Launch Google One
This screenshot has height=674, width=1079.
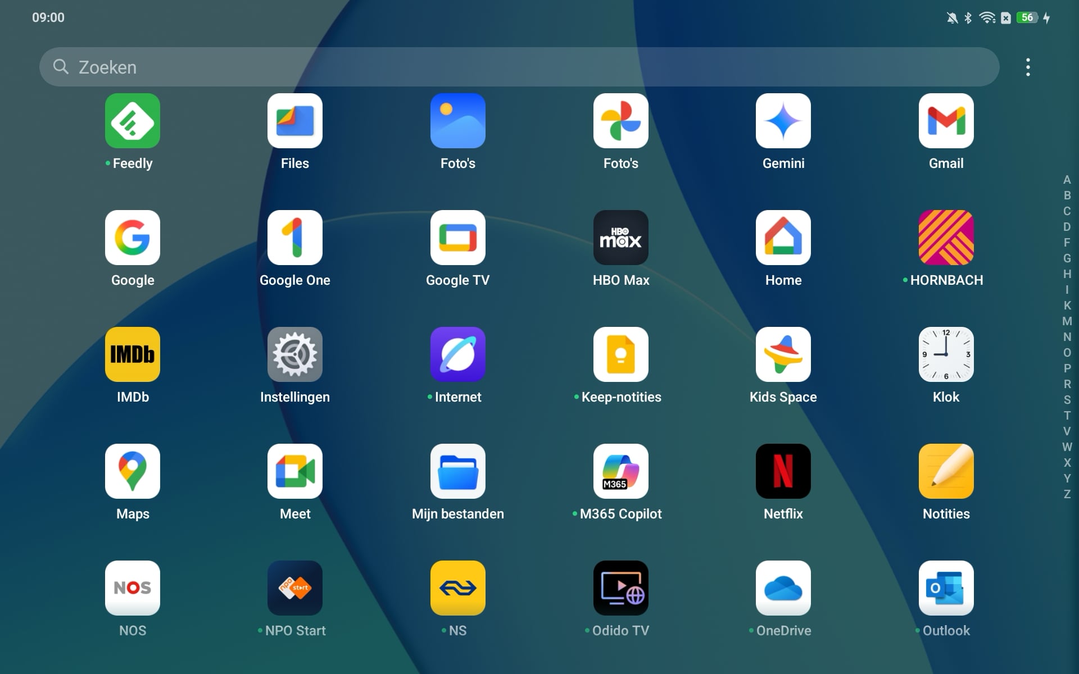point(295,238)
